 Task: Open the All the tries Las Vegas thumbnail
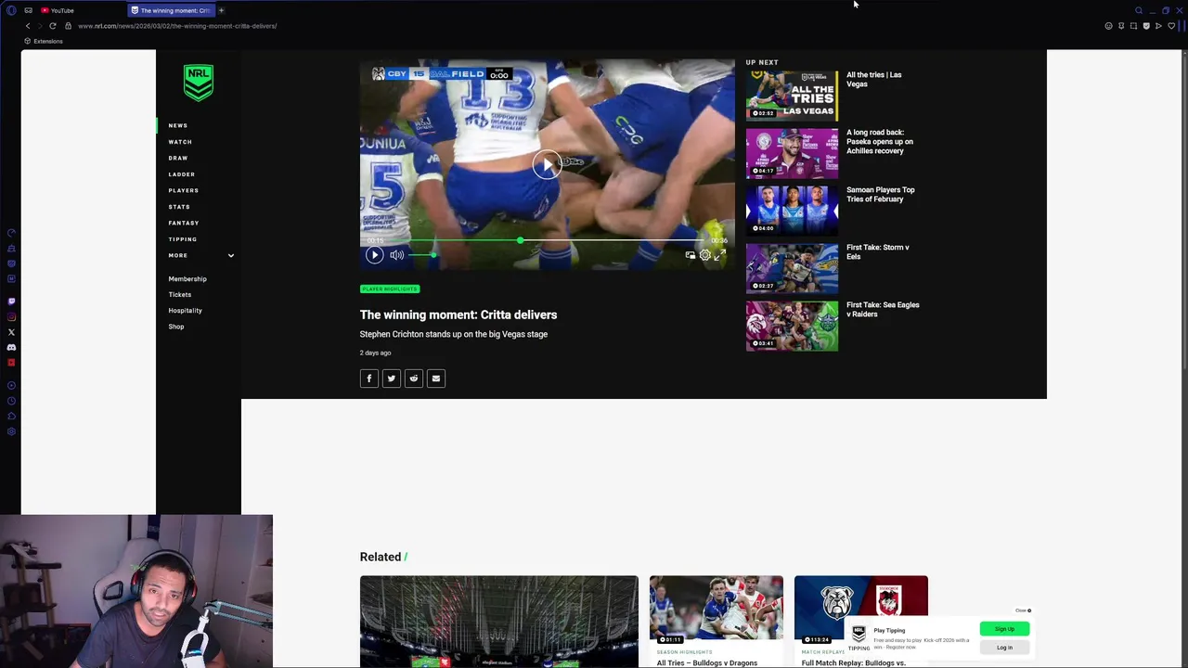tap(792, 96)
